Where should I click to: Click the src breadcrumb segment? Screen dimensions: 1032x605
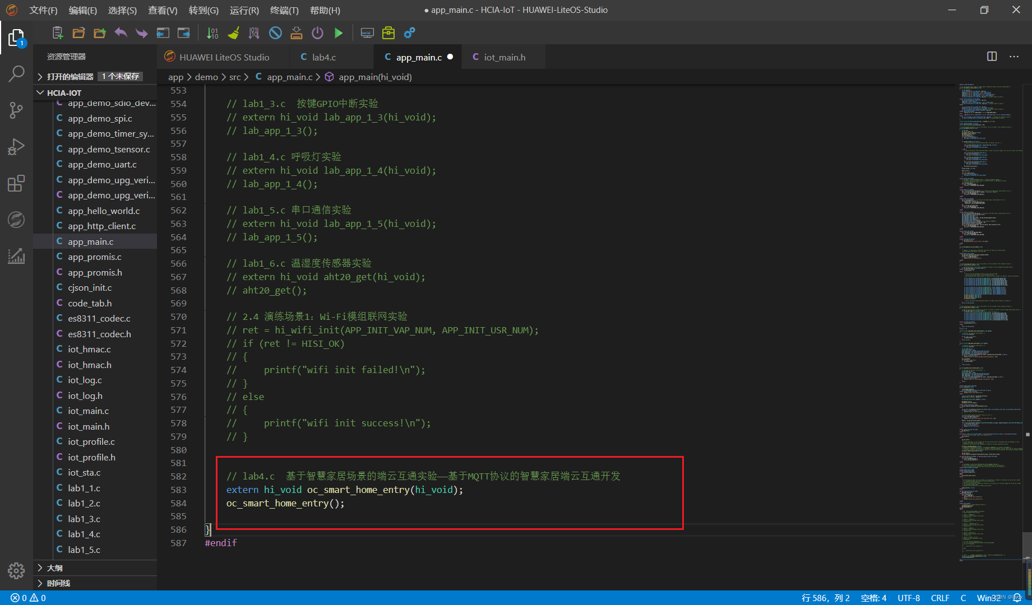coord(235,77)
